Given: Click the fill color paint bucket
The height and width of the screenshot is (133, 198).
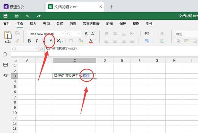Looking at the screenshot, I should click(80, 41).
